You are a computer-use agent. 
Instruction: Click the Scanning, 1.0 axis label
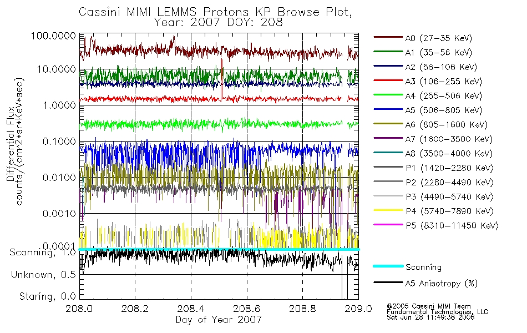43,253
